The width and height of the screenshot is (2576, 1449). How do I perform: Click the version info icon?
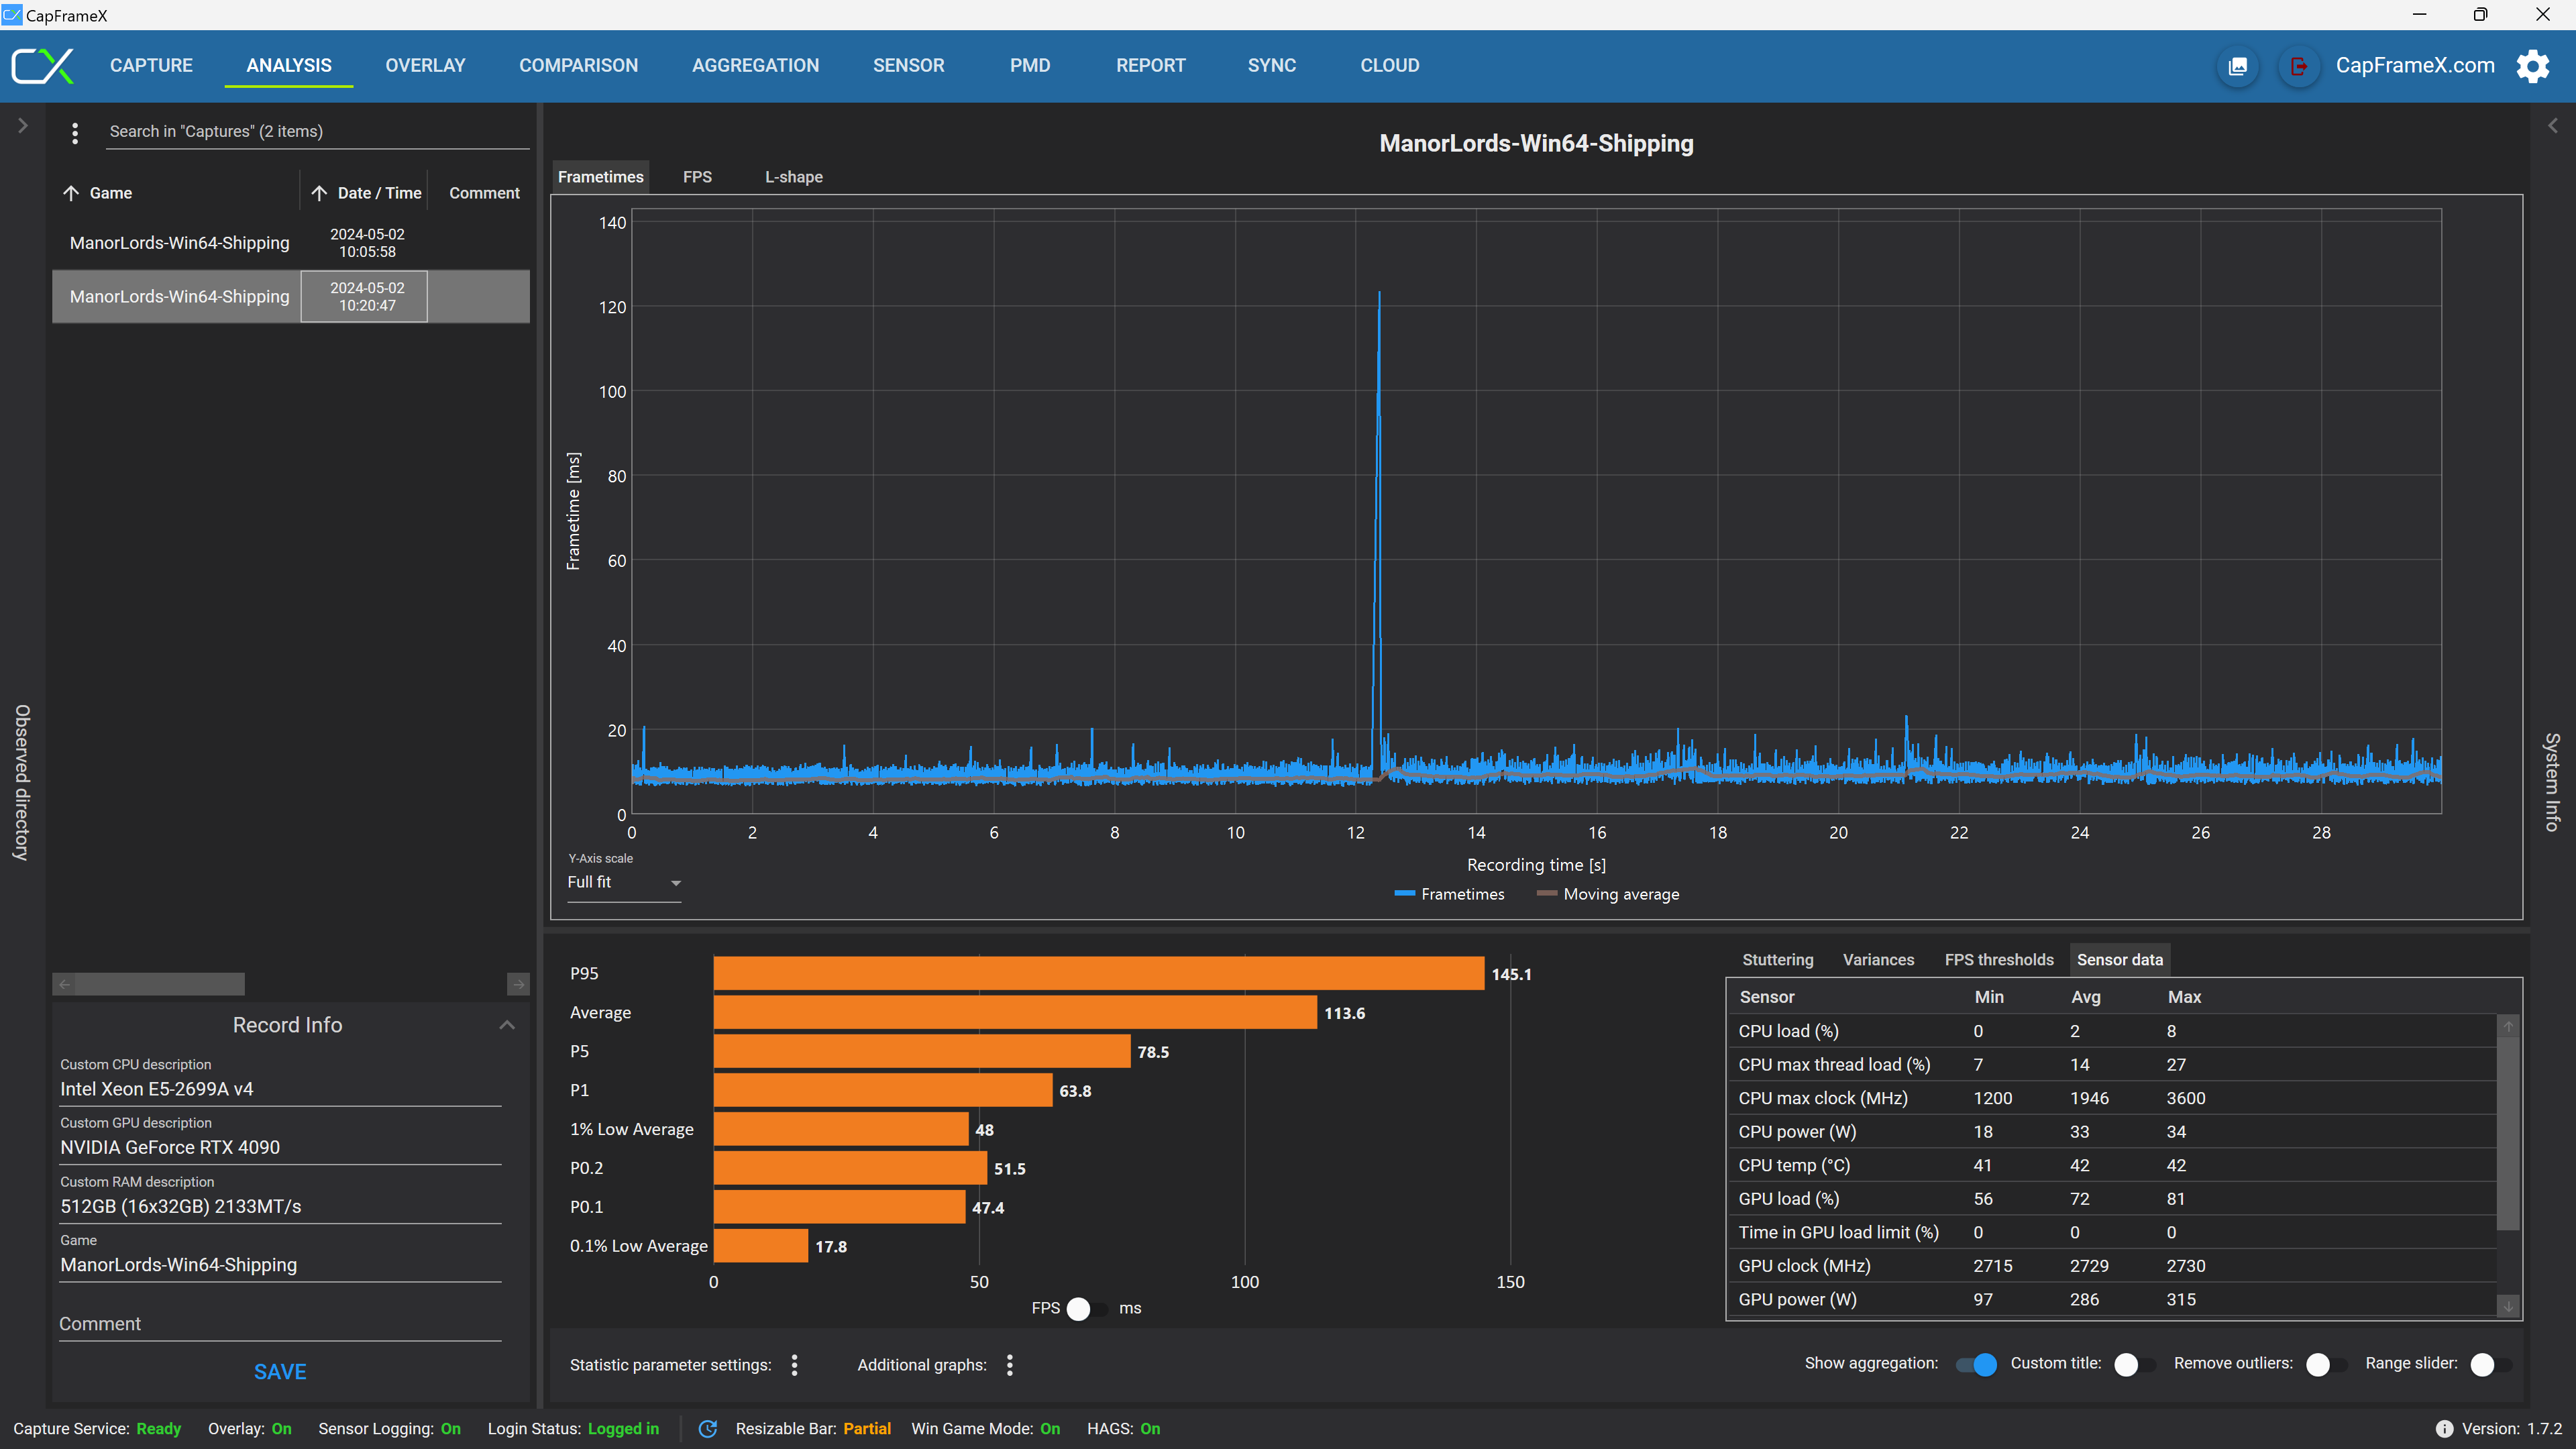tap(2444, 1429)
